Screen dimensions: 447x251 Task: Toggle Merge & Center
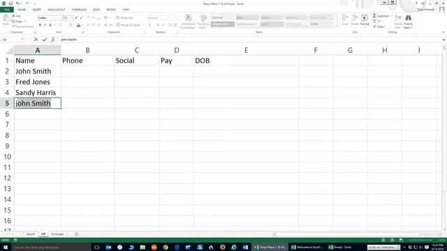tap(129, 25)
